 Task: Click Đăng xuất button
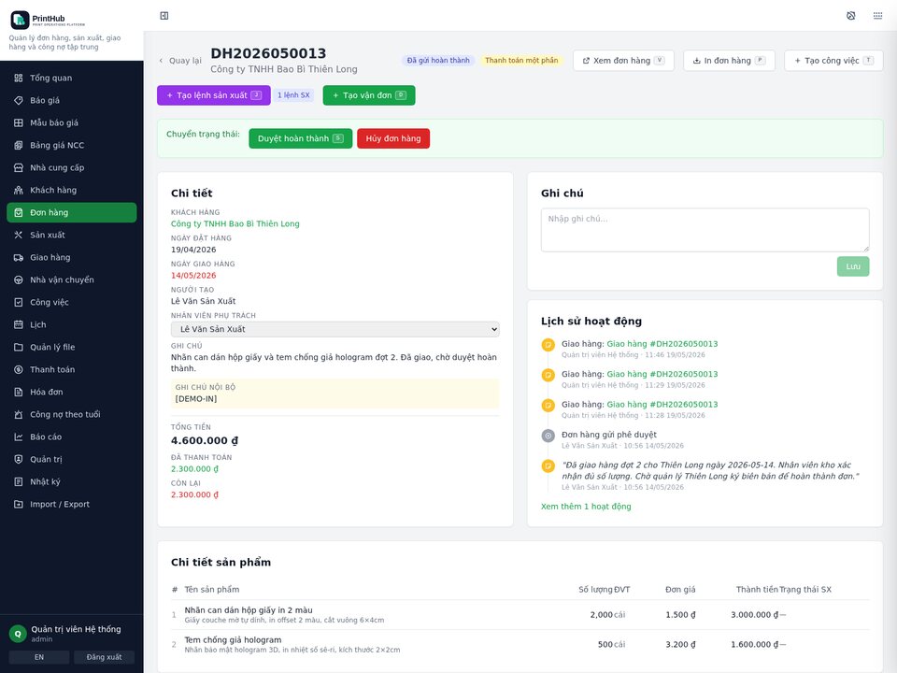104,657
